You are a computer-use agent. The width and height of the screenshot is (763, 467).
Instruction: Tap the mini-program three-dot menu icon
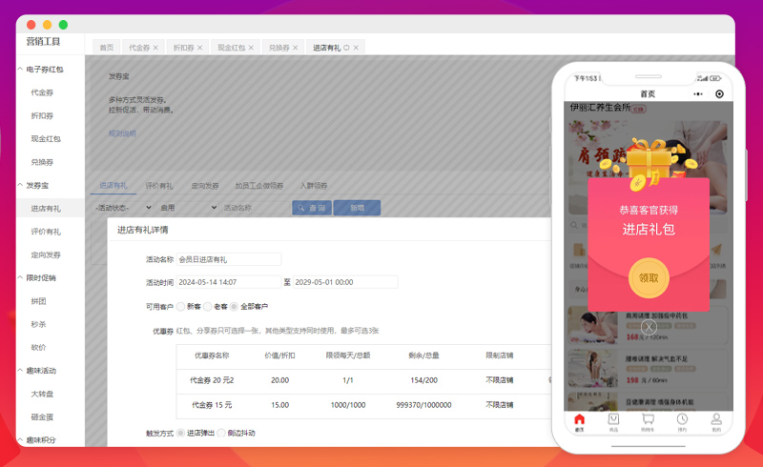tap(700, 94)
